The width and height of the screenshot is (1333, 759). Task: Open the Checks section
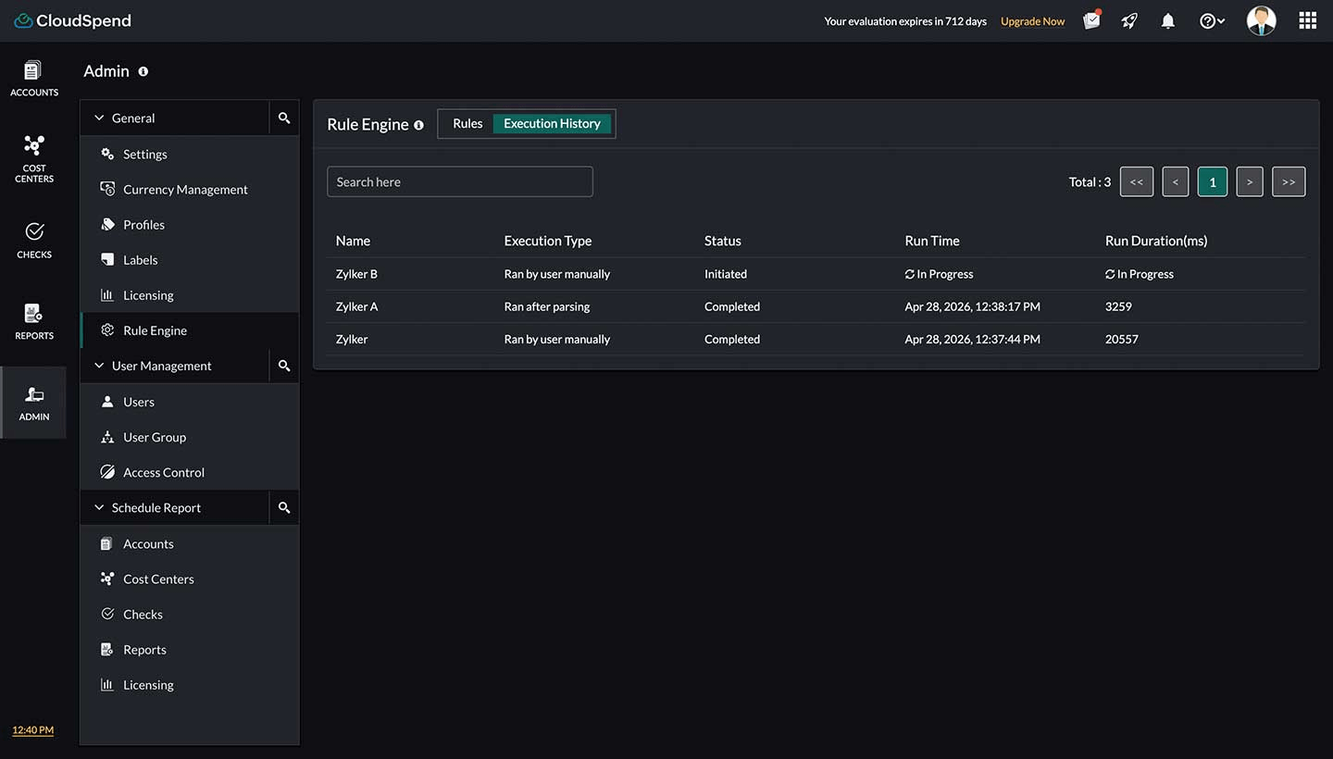point(33,241)
